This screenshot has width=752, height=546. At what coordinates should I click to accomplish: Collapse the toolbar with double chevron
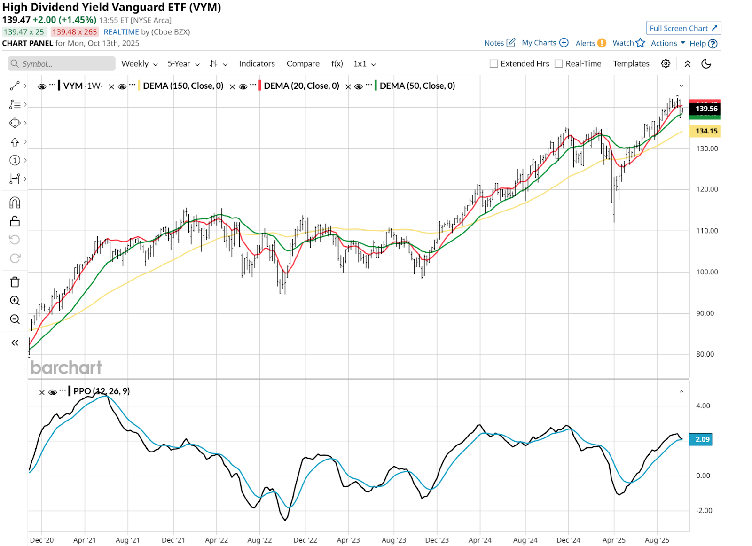687,63
